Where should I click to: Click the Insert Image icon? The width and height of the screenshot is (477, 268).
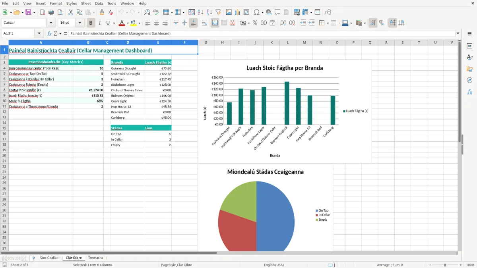point(229,12)
